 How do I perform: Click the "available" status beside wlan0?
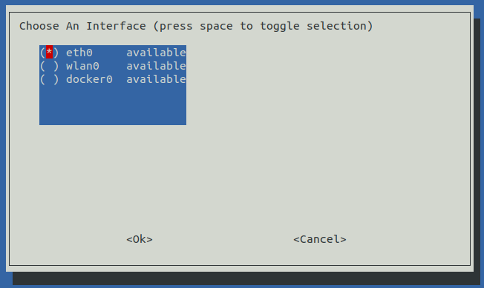coord(156,66)
